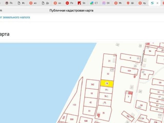This screenshot has width=164, height=123.
Task: Close the active browser tab
Action: tap(157, 3)
